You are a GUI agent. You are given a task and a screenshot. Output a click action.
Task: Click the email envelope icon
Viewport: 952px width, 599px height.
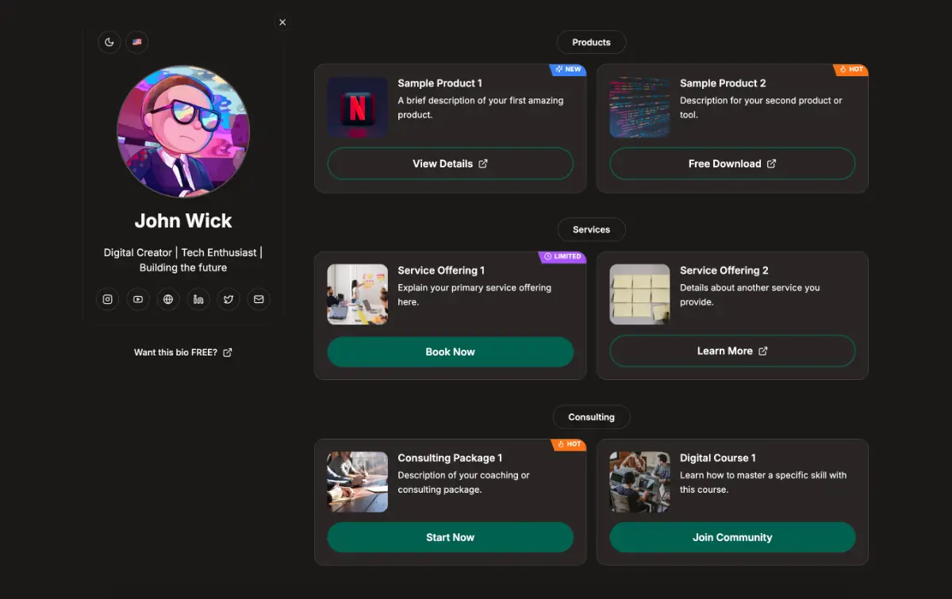pyautogui.click(x=259, y=299)
